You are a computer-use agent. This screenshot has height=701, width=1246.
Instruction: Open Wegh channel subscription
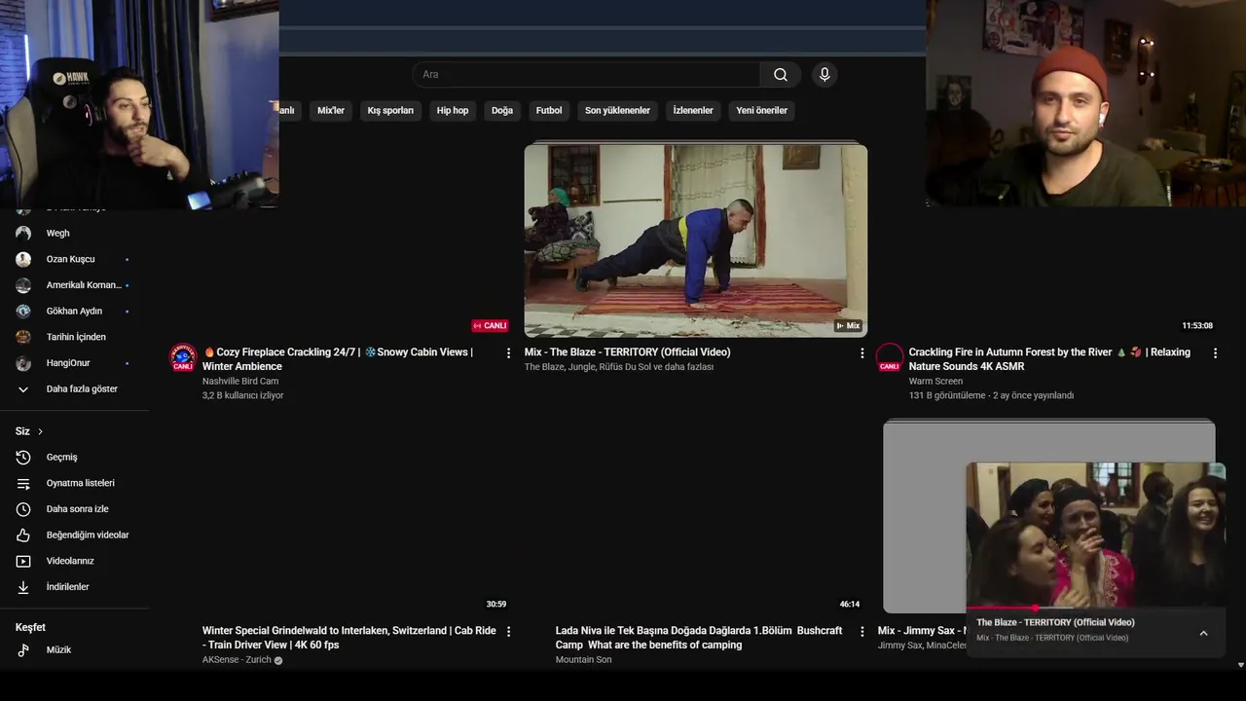57,234
